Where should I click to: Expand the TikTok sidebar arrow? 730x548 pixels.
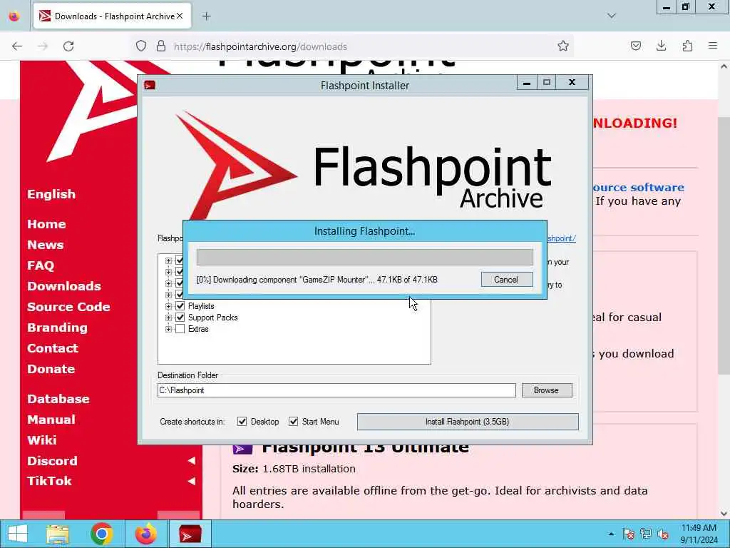click(x=191, y=481)
